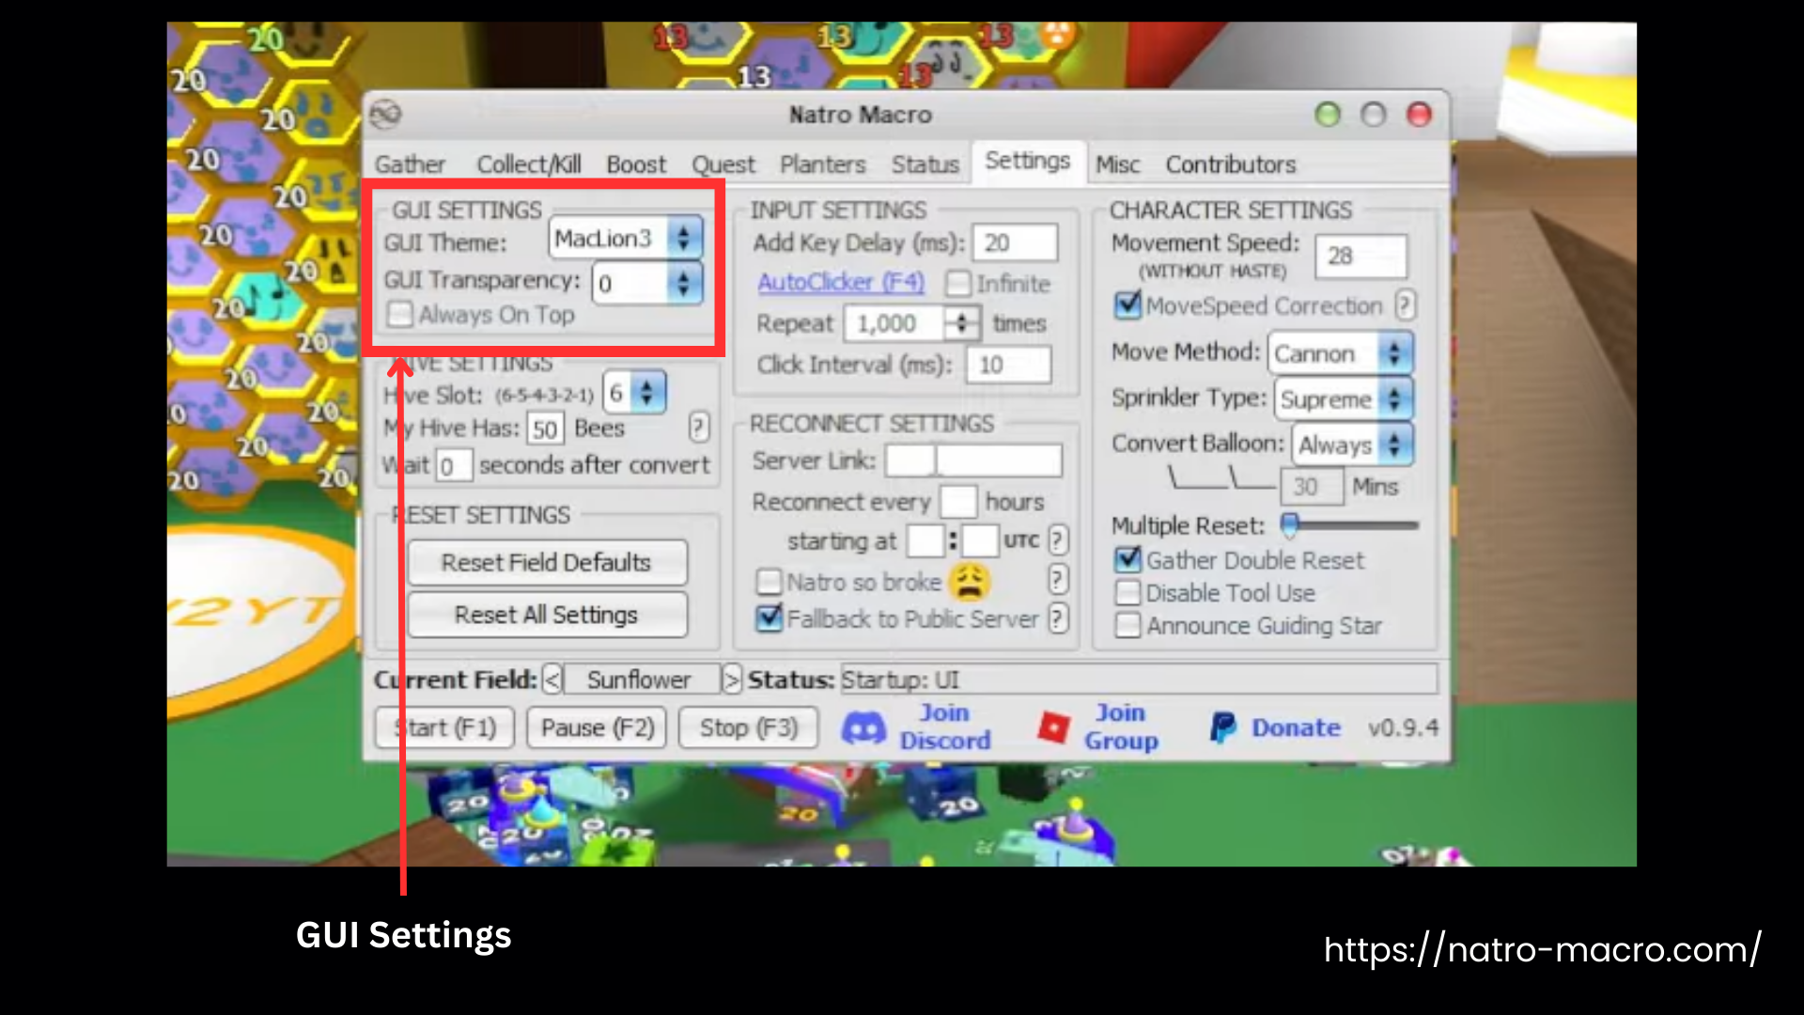The image size is (1804, 1015).
Task: Open the Contributors tab
Action: point(1231,164)
